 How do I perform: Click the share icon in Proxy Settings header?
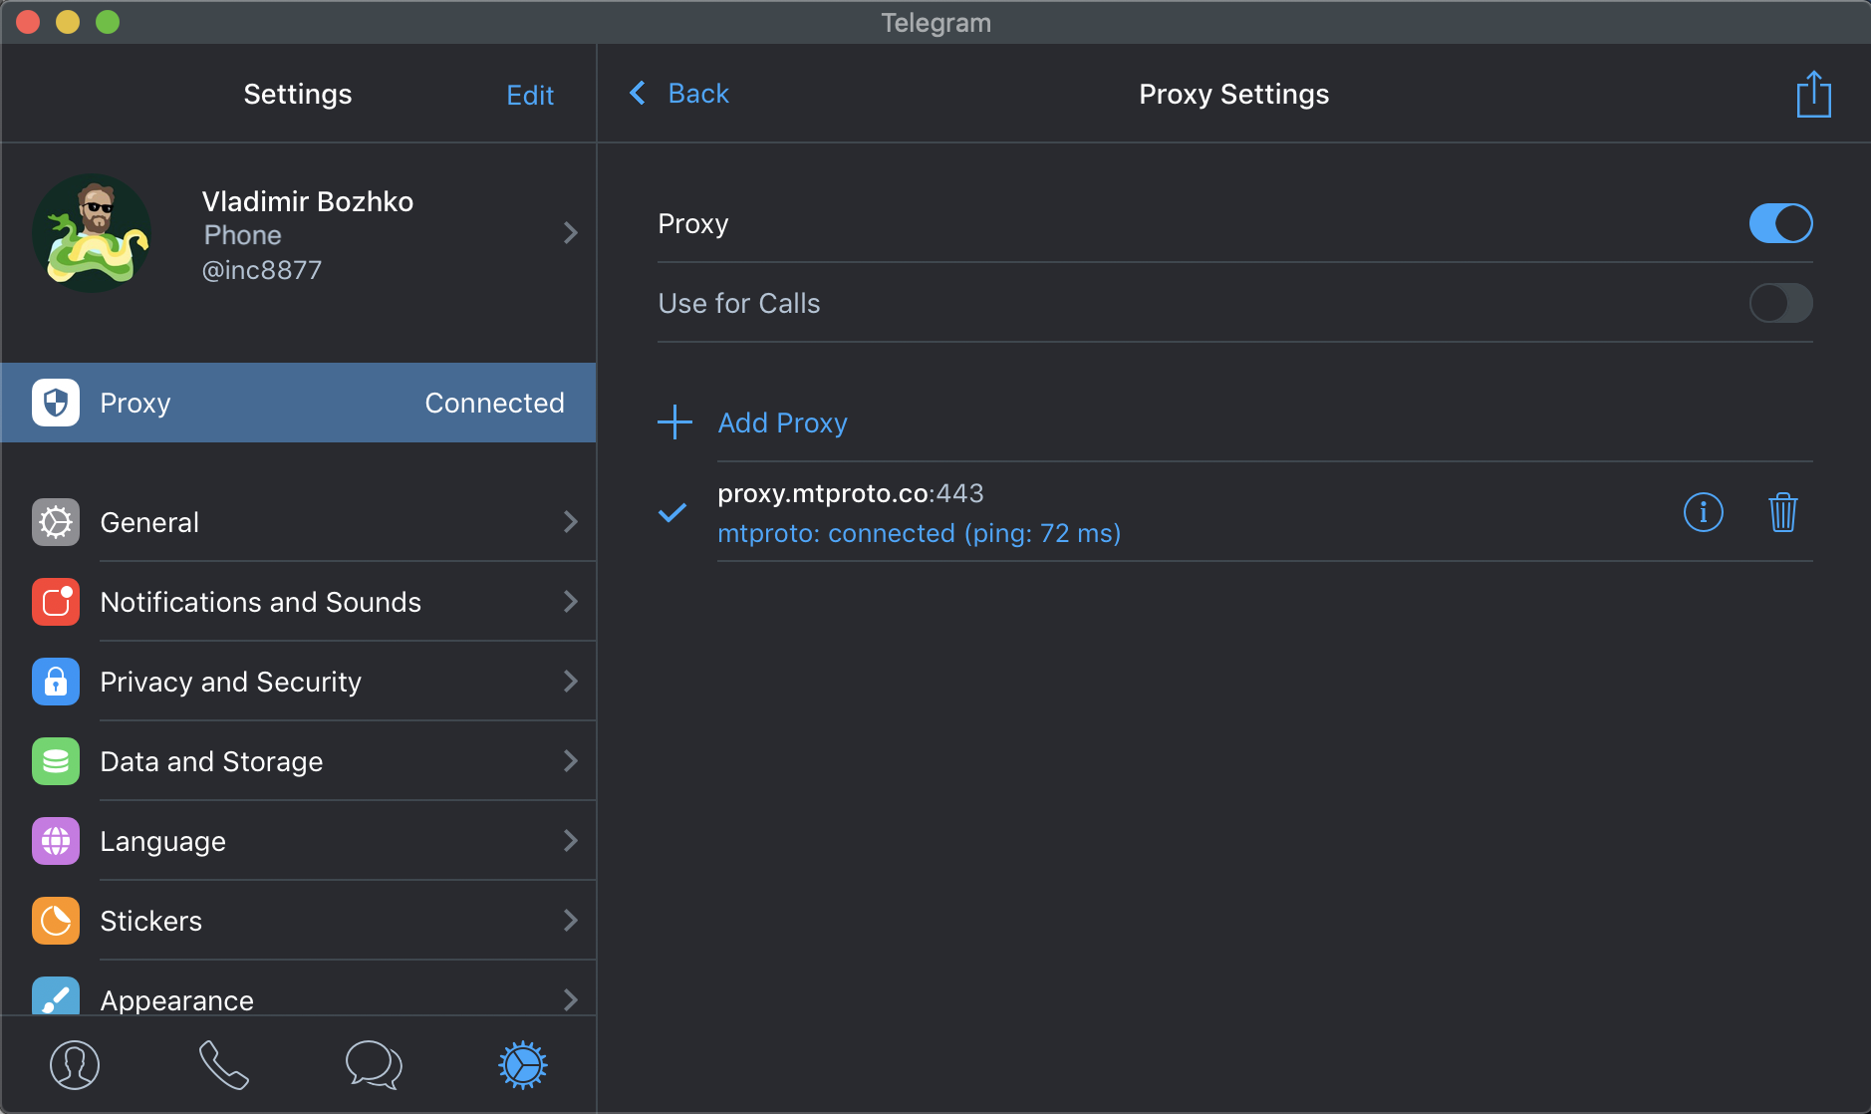click(x=1813, y=95)
